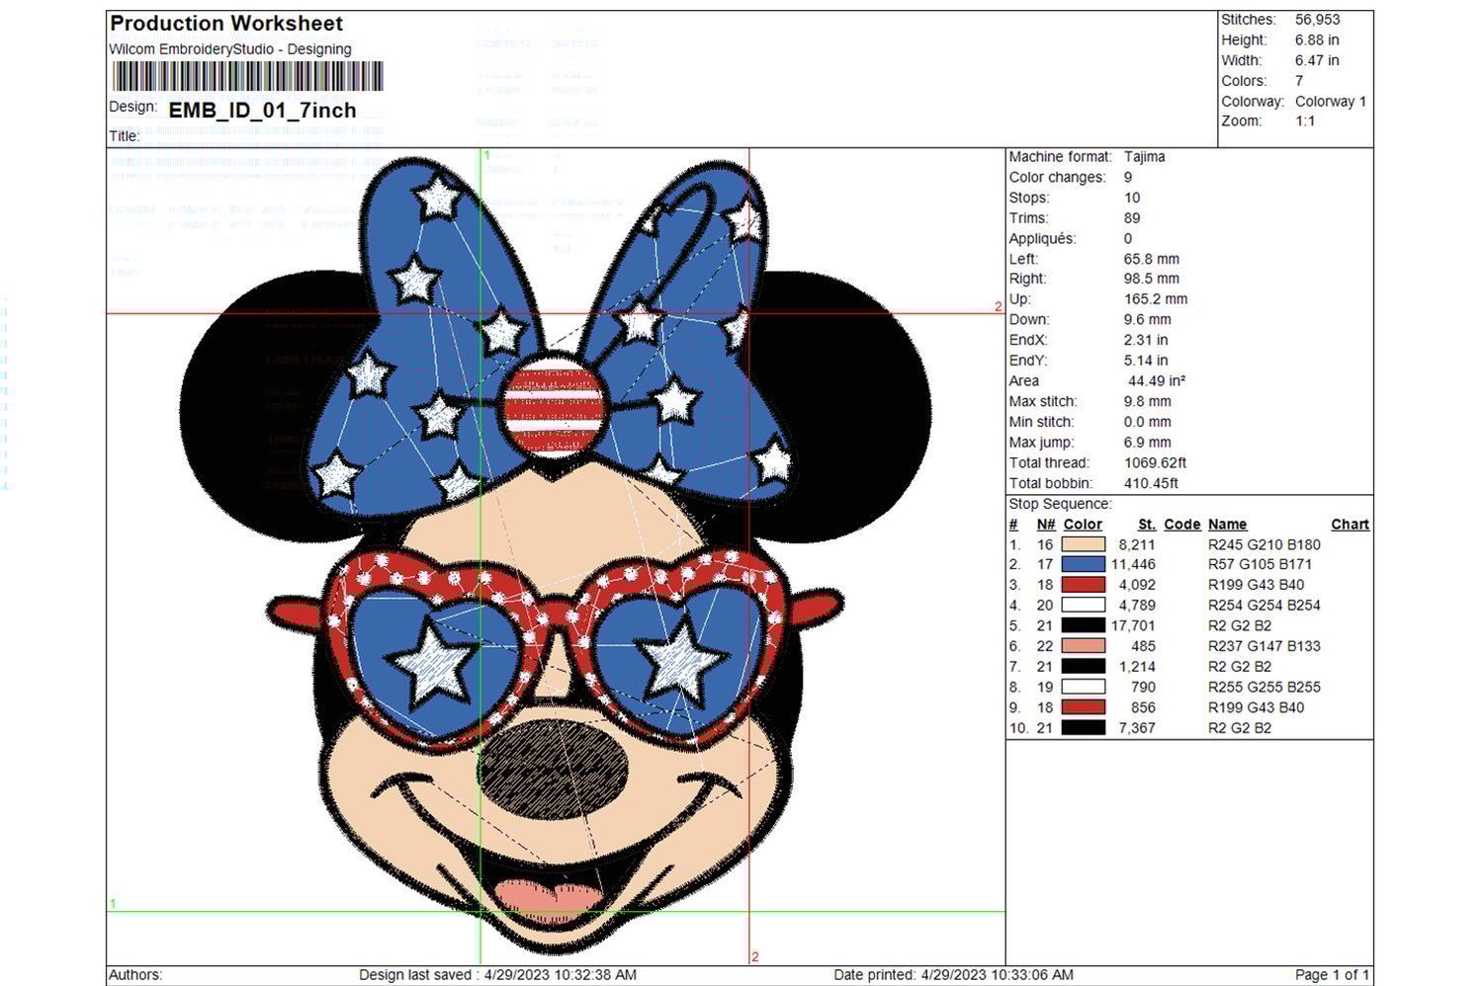Click the EndY value '5.14 in'

tap(1146, 361)
